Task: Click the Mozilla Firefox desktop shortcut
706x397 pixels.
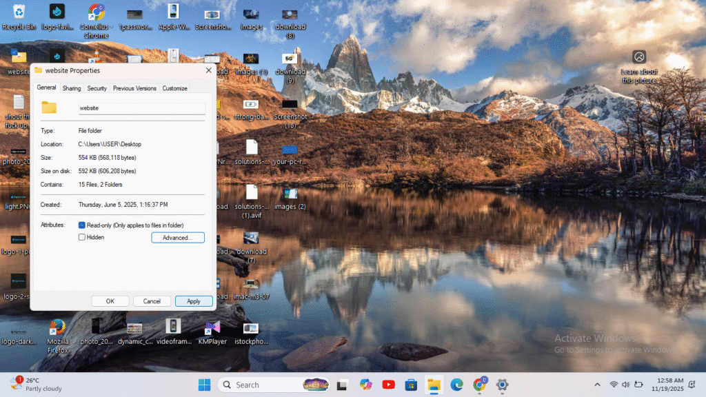Action: [x=57, y=327]
